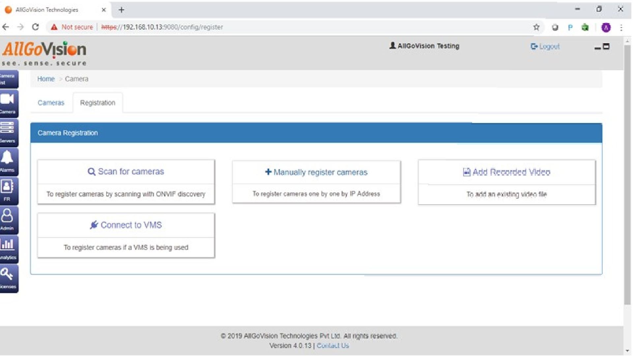
Task: Select the Registration tab
Action: pyautogui.click(x=98, y=103)
